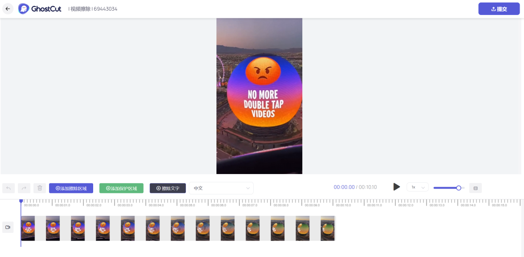This screenshot has height=257, width=524.
Task: Click the GhostCut ghost logo icon
Action: coord(23,9)
